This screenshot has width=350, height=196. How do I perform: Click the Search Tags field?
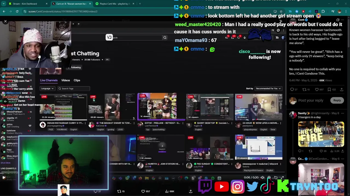point(74,88)
